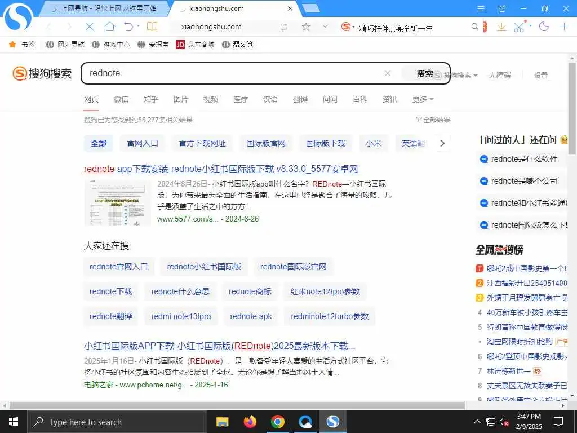Switch to the 百科 search tab

[x=360, y=99]
